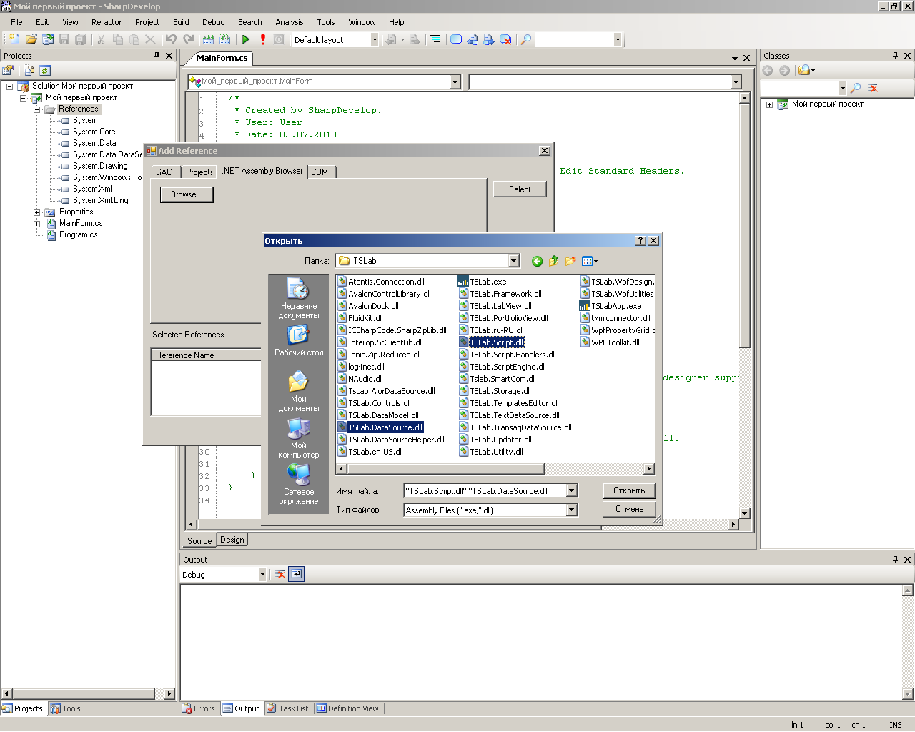Go to Рабочий стол location

coord(299,340)
